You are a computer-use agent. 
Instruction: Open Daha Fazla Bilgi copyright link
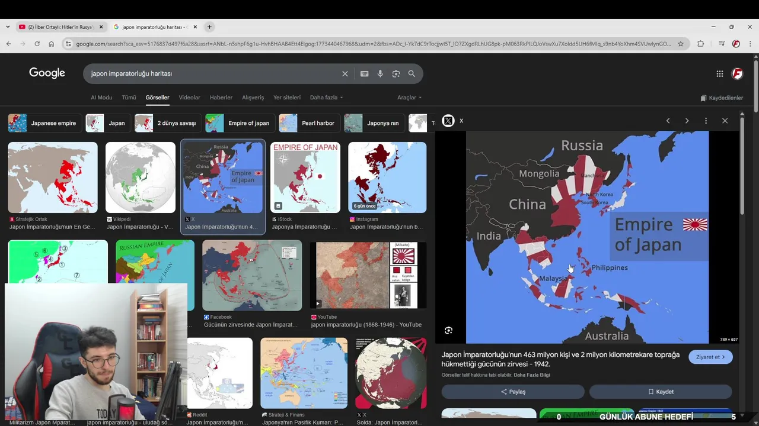coord(532,375)
